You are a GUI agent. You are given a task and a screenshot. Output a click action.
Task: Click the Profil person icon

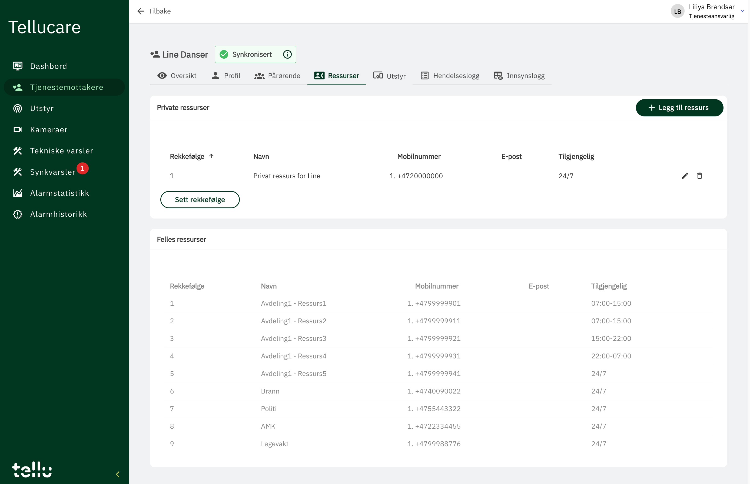click(x=215, y=75)
